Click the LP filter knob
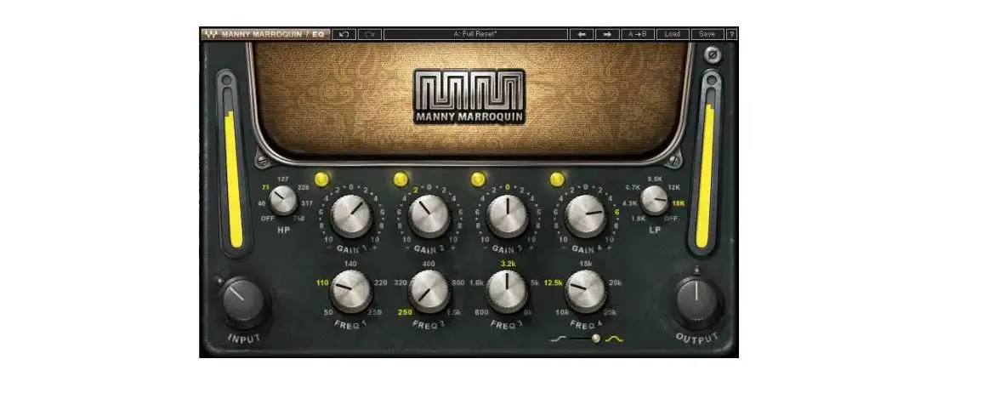The height and width of the screenshot is (393, 983). 655,202
